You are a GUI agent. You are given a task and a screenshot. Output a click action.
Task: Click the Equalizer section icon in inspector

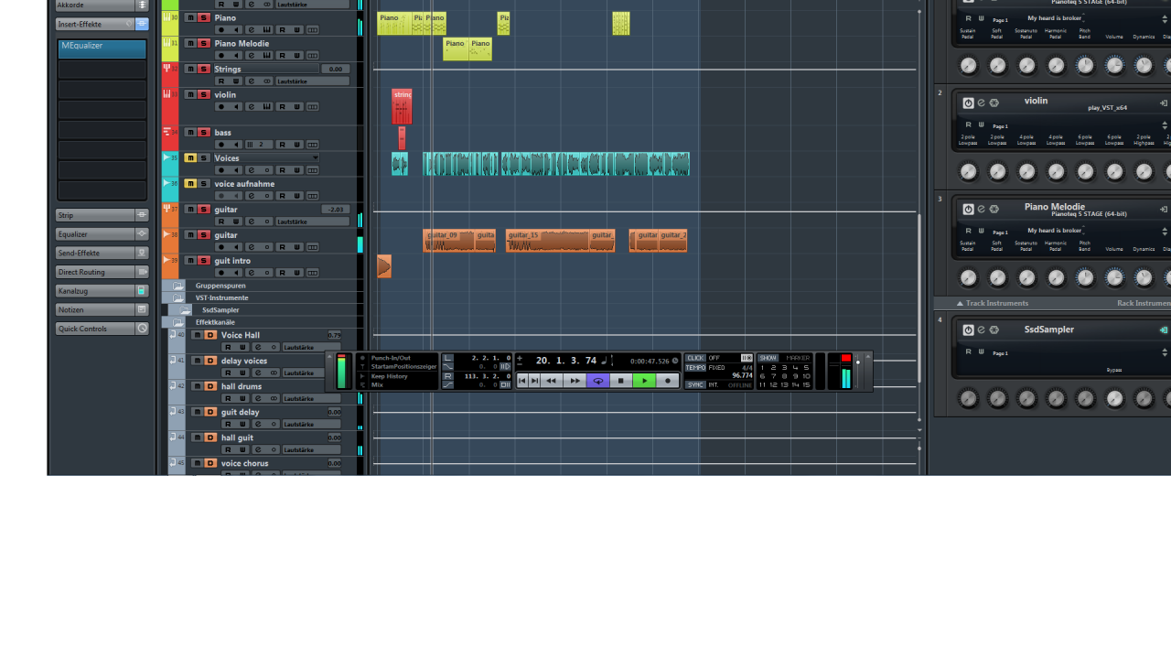[x=142, y=234]
